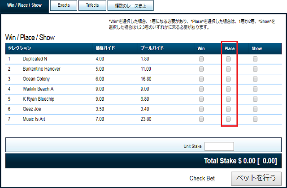Select the Win / Place / Show tab
Image resolution: width=287 pixels, height=188 pixels.
point(24,6)
